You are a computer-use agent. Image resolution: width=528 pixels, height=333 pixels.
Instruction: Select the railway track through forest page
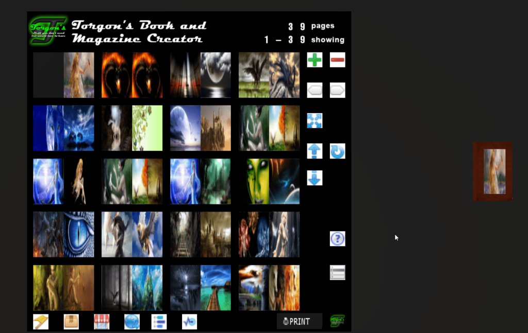click(185, 235)
